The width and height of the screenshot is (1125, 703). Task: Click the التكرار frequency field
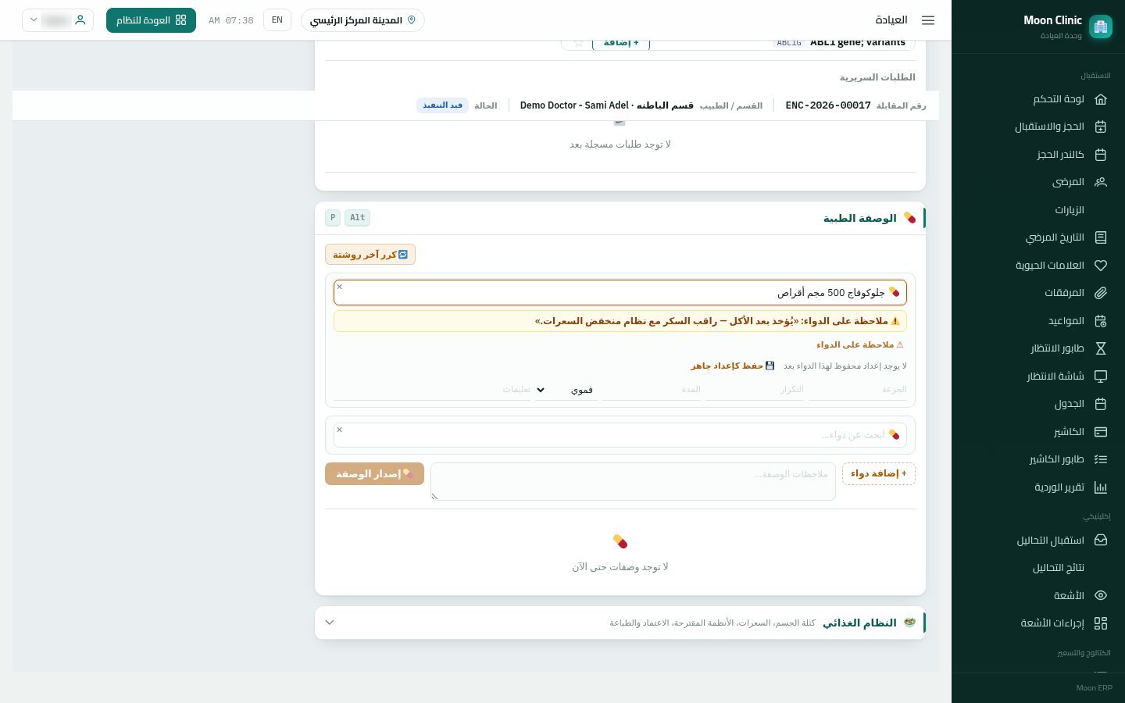point(755,389)
